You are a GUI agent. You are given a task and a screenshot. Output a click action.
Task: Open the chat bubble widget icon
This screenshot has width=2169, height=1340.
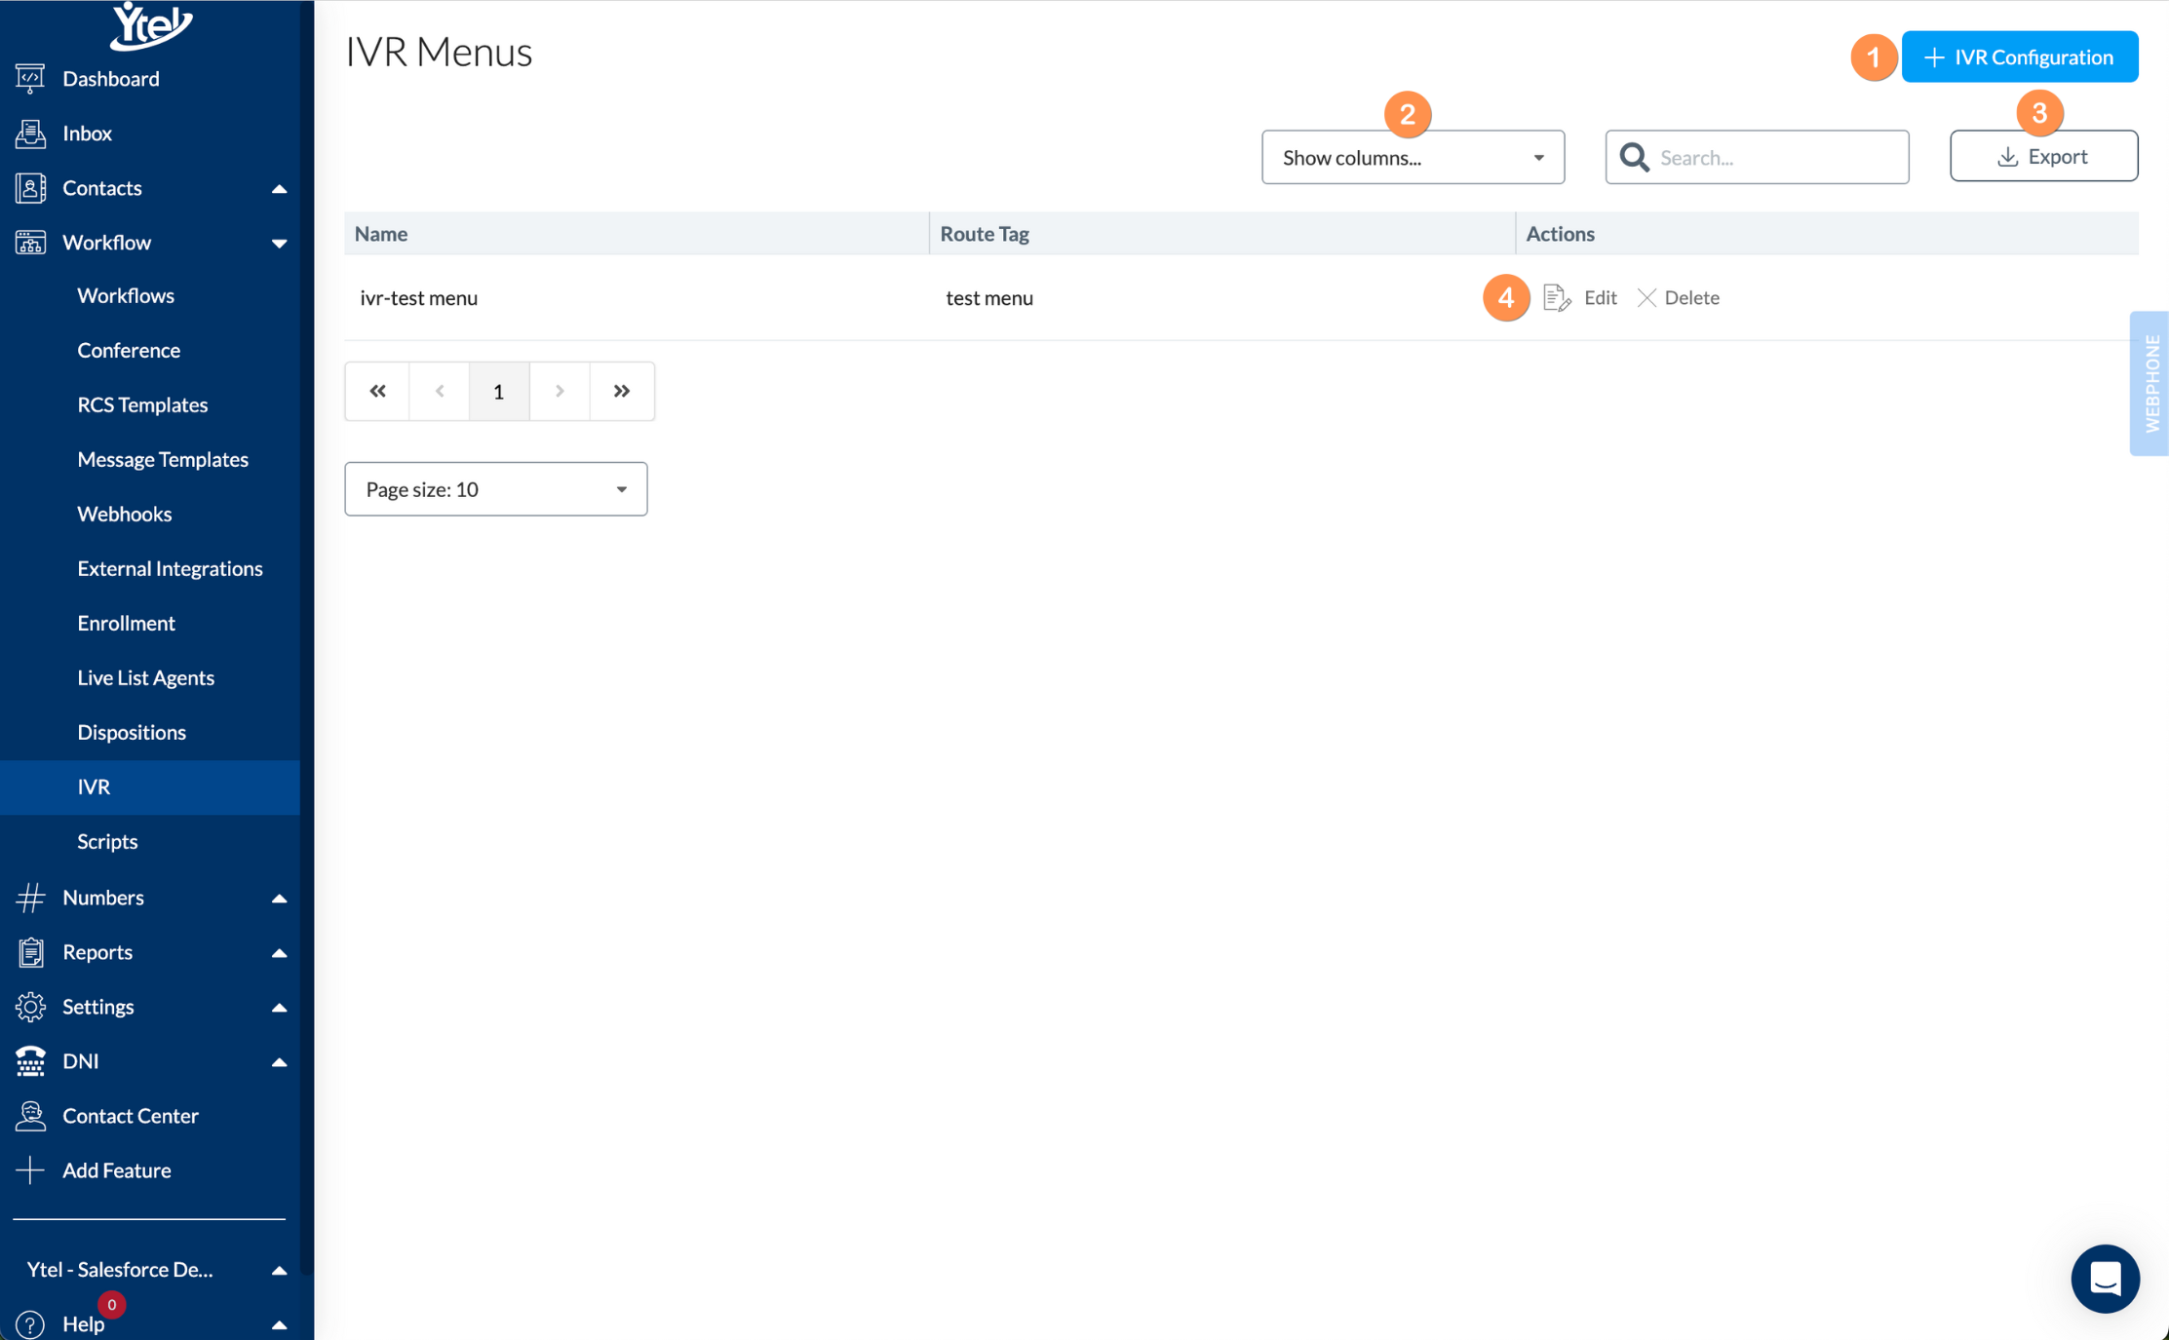(x=2105, y=1278)
